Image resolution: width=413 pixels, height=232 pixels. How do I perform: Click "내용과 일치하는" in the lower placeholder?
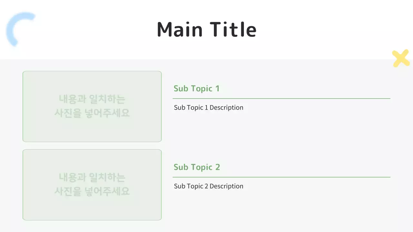click(x=92, y=177)
